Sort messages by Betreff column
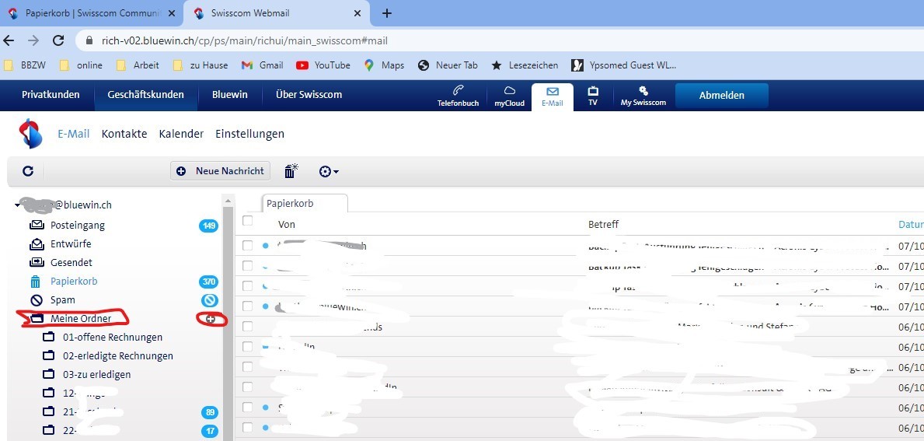 [603, 225]
